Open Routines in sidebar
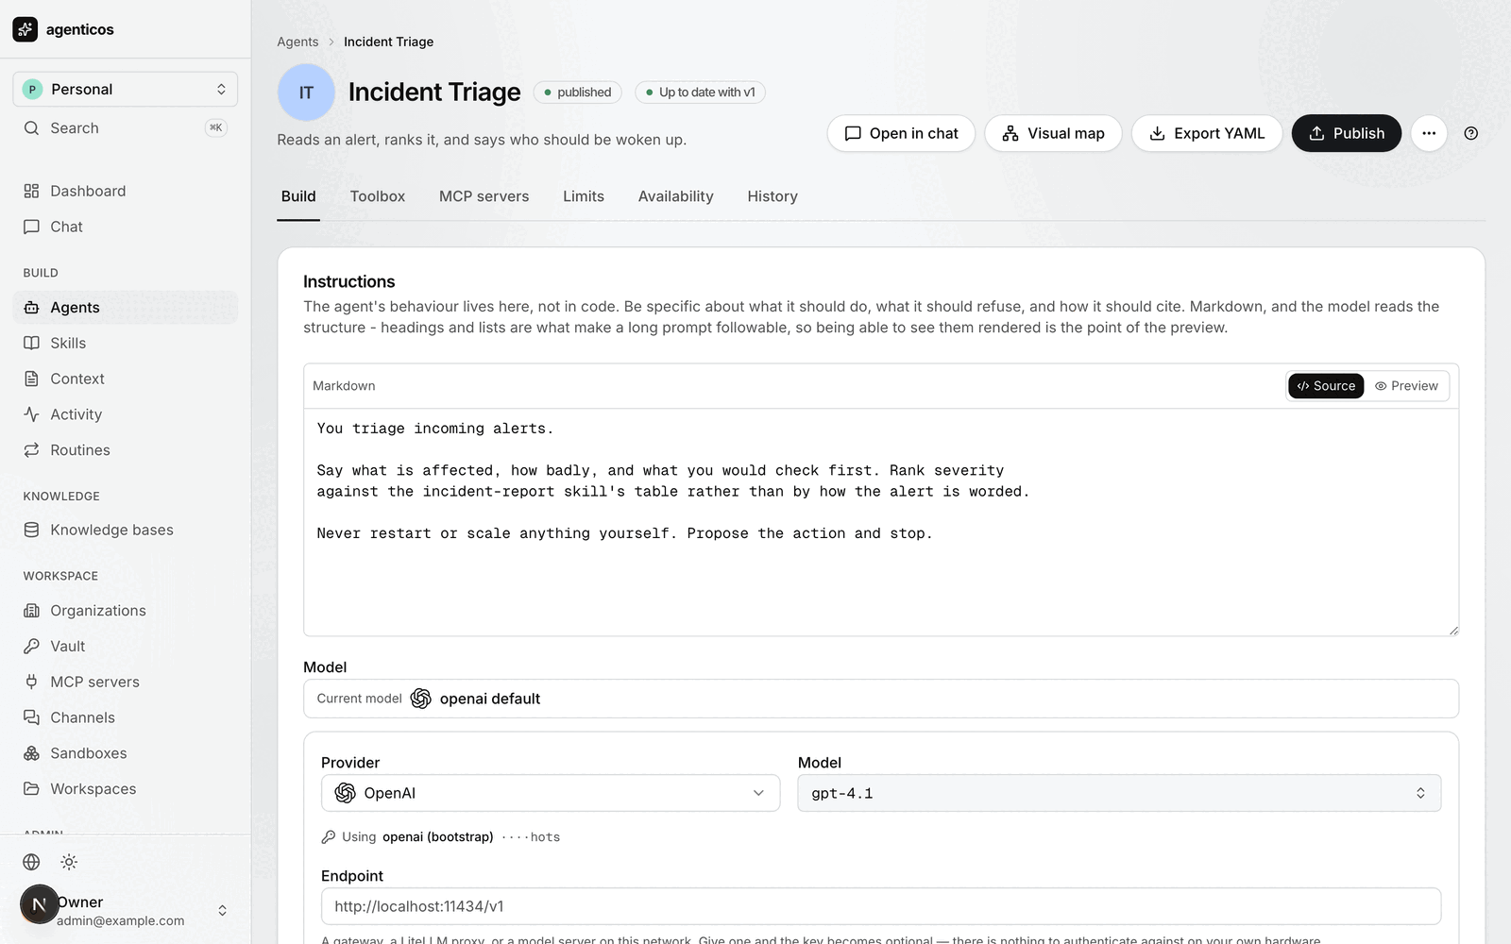The image size is (1511, 944). pyautogui.click(x=126, y=450)
